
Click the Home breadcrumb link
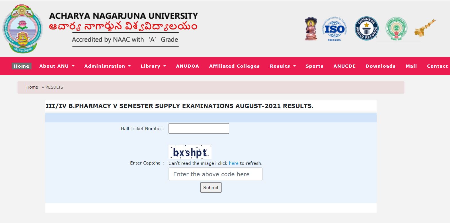32,87
